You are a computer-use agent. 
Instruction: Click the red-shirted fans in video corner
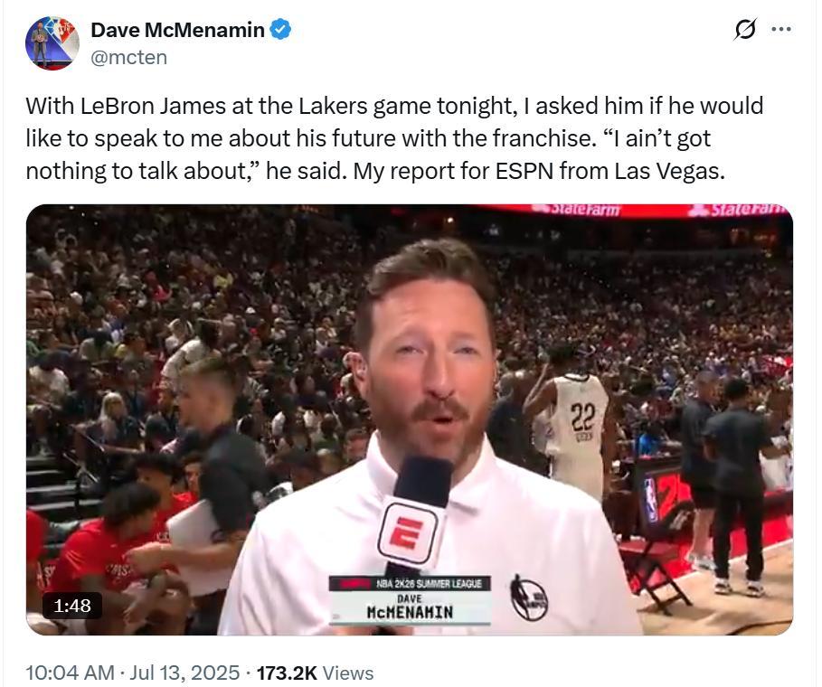pyautogui.click(x=105, y=560)
